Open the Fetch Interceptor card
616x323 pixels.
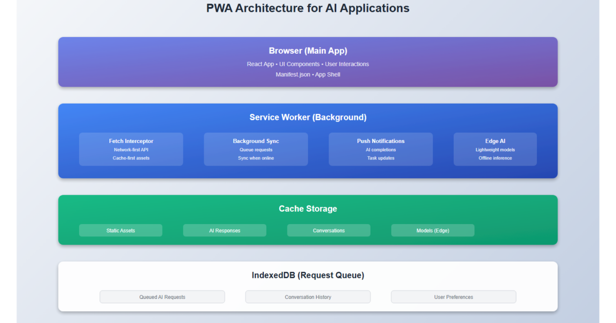click(x=131, y=149)
